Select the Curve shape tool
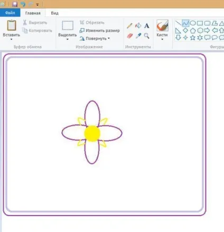The width and height of the screenshot is (224, 232). pos(185,23)
